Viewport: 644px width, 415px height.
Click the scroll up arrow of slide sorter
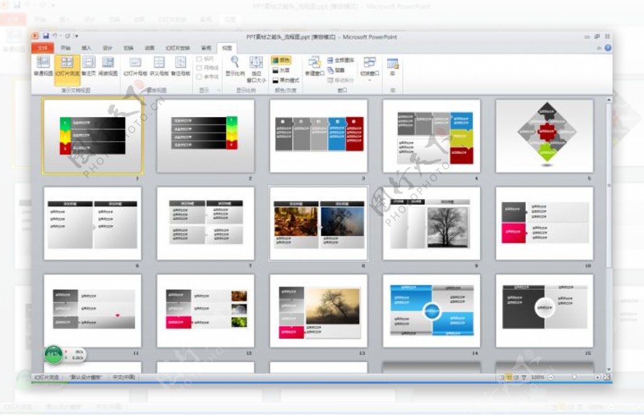click(609, 100)
